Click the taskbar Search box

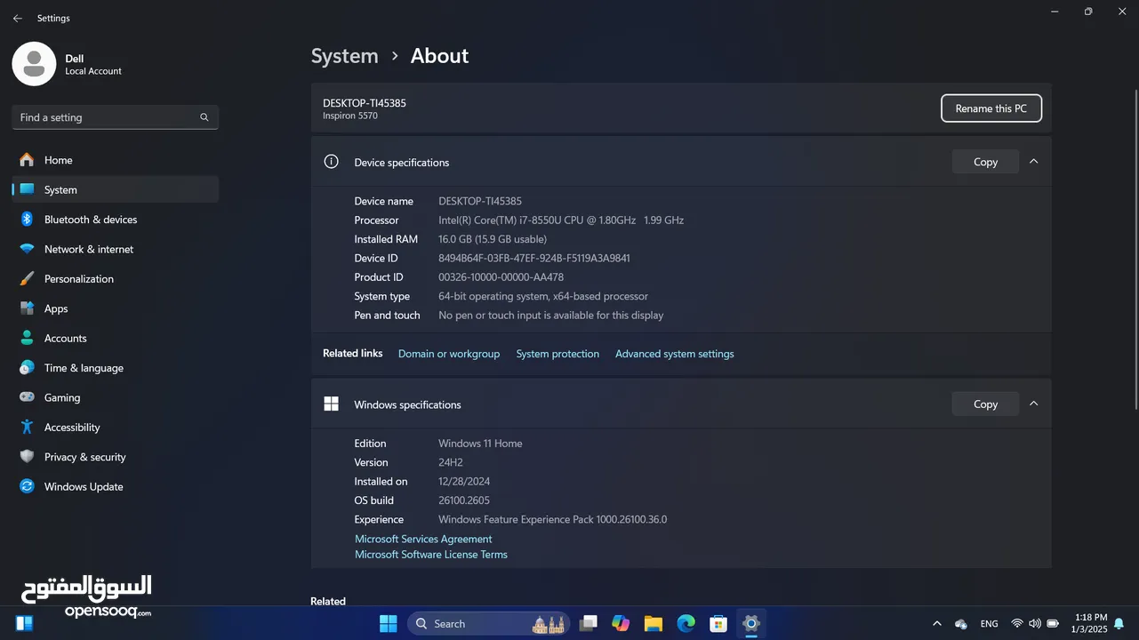[489, 624]
